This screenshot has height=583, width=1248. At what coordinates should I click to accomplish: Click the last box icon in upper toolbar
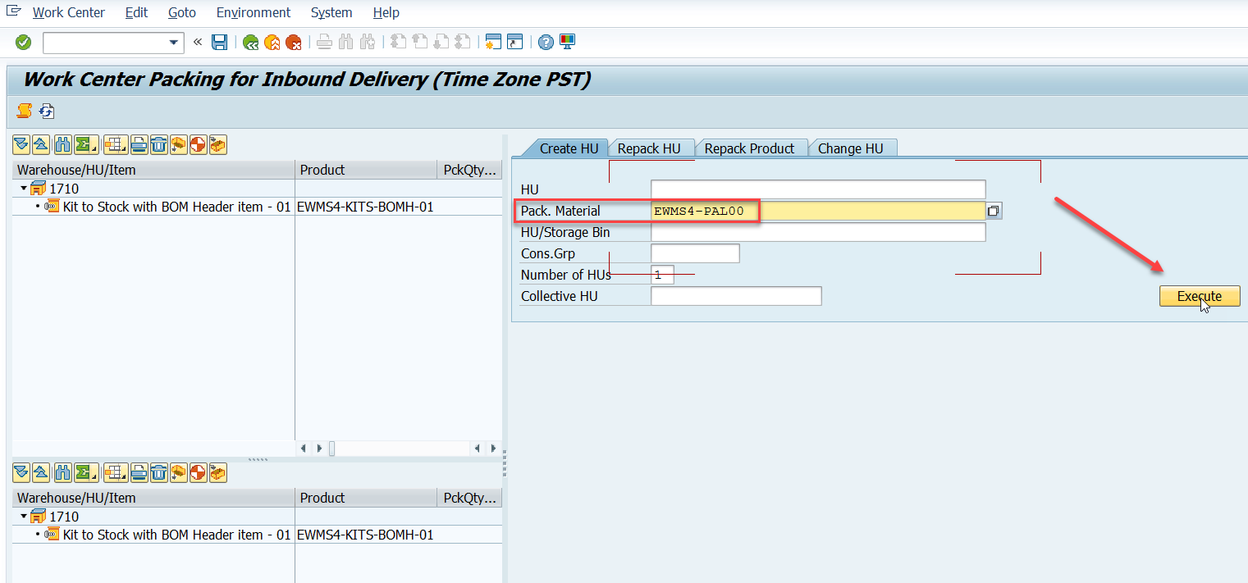pos(217,145)
